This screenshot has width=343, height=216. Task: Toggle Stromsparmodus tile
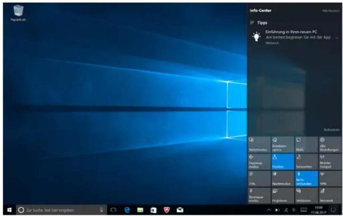pos(259,195)
